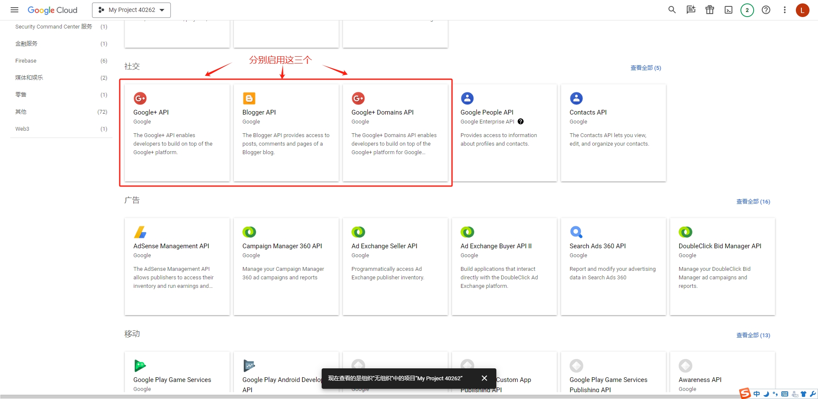The image size is (818, 399).
Task: Filter by 媒体和娱乐 category
Action: click(61, 78)
